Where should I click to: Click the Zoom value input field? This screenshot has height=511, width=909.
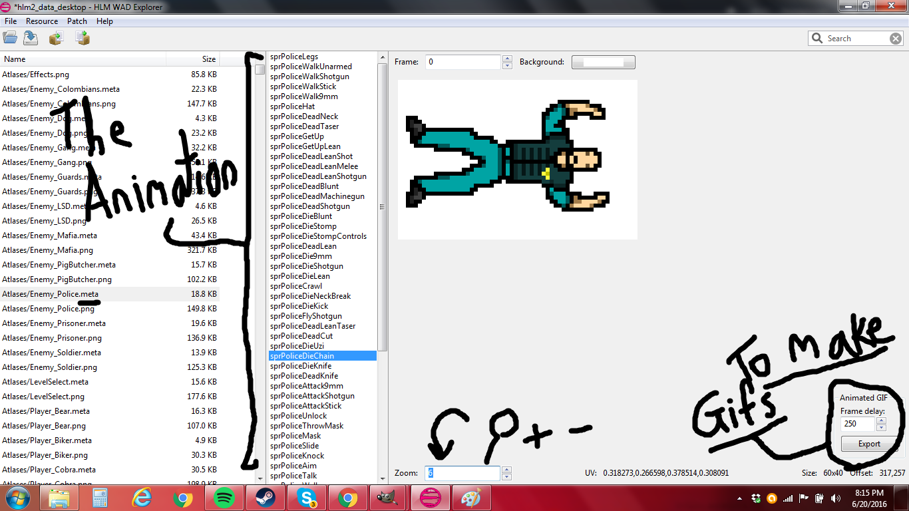[x=462, y=473]
